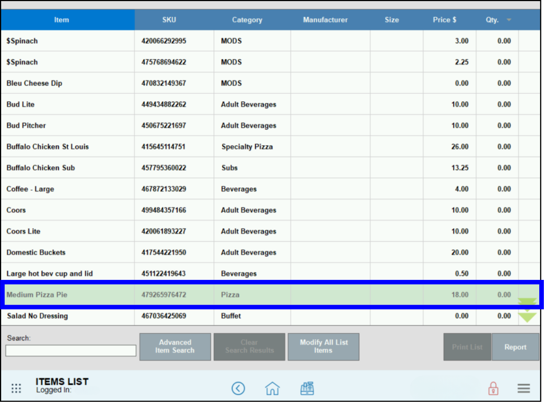Open the app grid dots menu

point(16,389)
